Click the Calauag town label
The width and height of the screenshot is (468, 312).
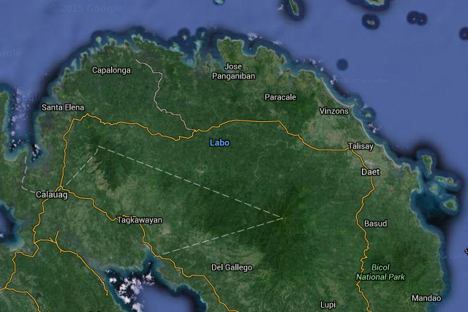coord(52,195)
